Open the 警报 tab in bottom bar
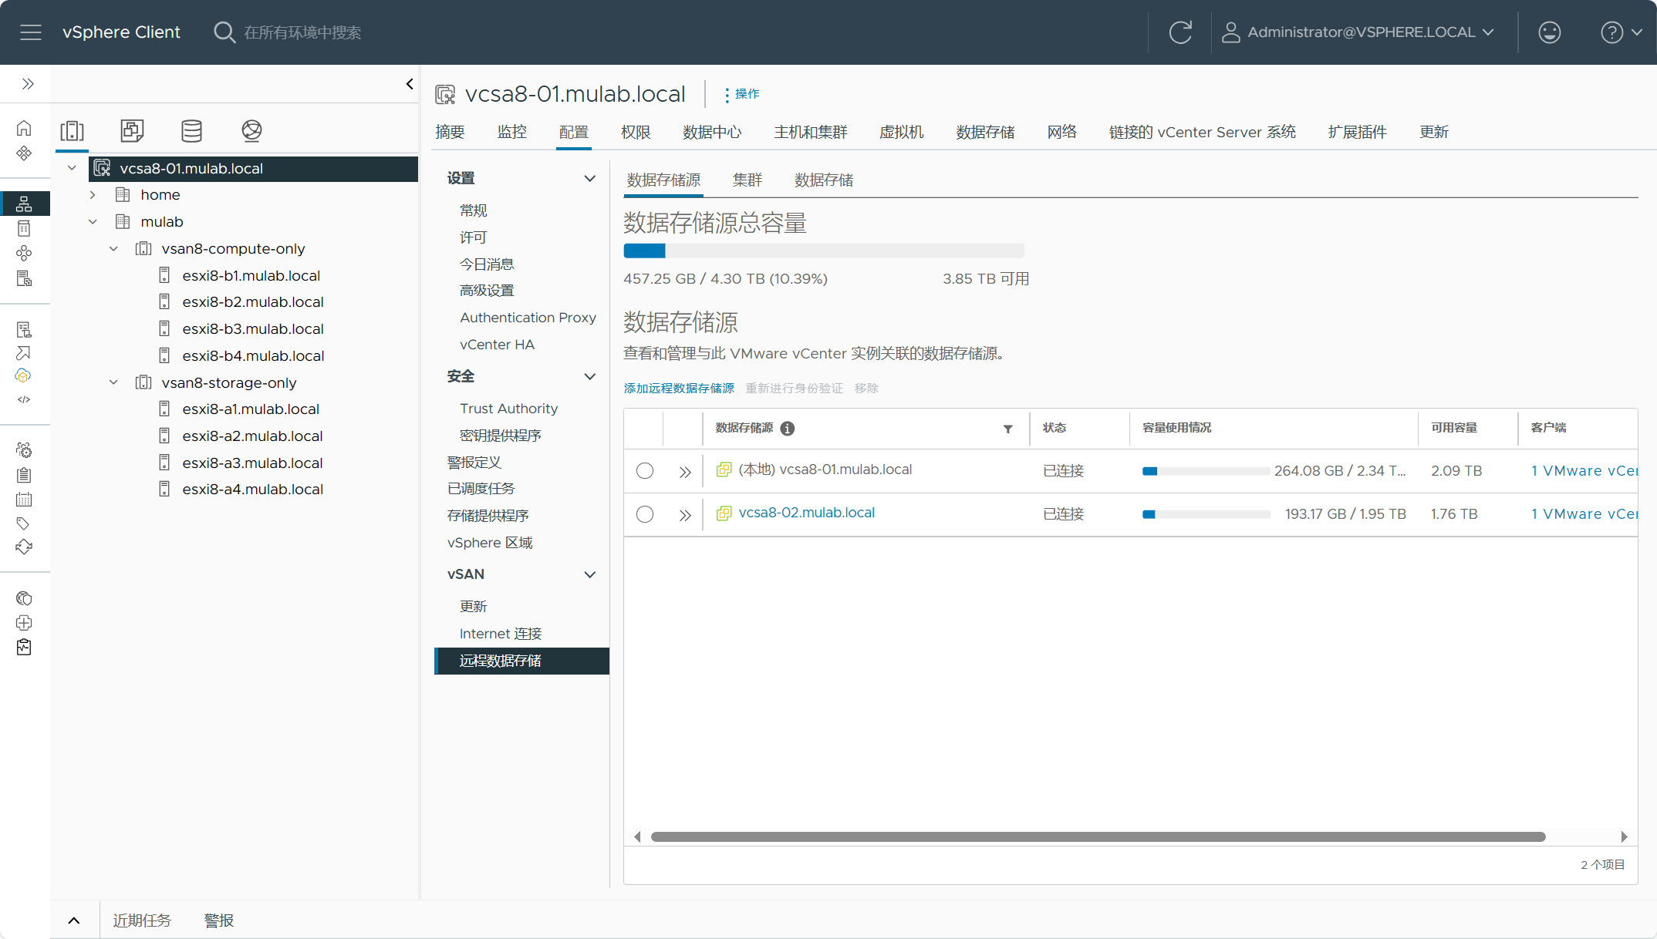Screen dimensions: 1657x939 218,920
